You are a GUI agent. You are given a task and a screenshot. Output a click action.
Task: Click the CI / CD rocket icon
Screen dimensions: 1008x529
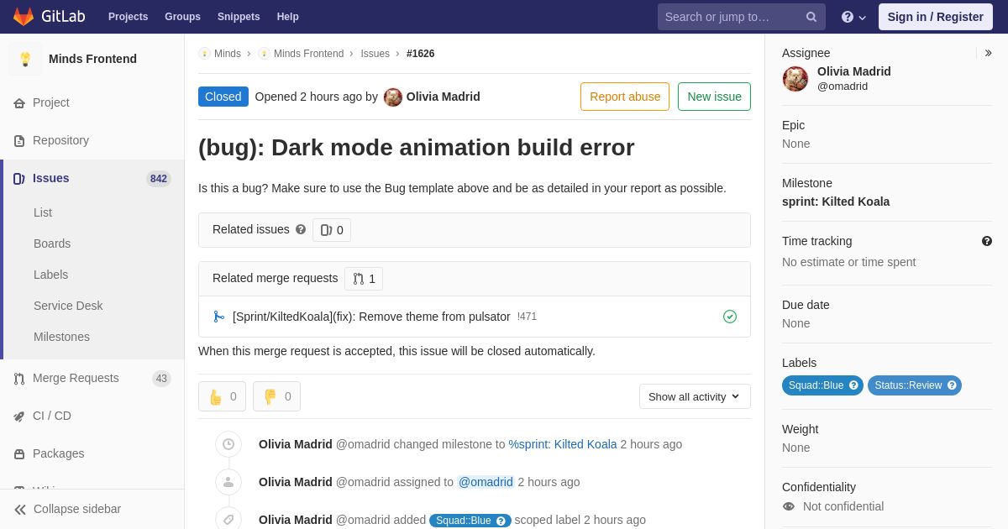tap(19, 416)
